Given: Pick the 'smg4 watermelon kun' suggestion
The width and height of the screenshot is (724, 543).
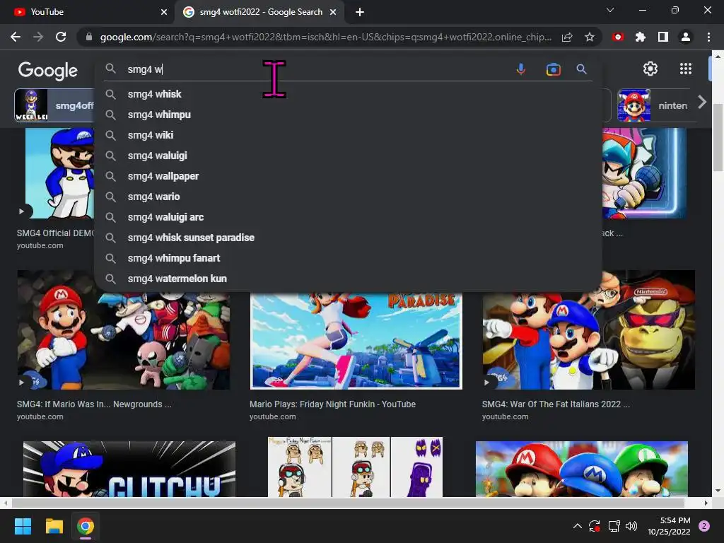Looking at the screenshot, I should click(348, 279).
